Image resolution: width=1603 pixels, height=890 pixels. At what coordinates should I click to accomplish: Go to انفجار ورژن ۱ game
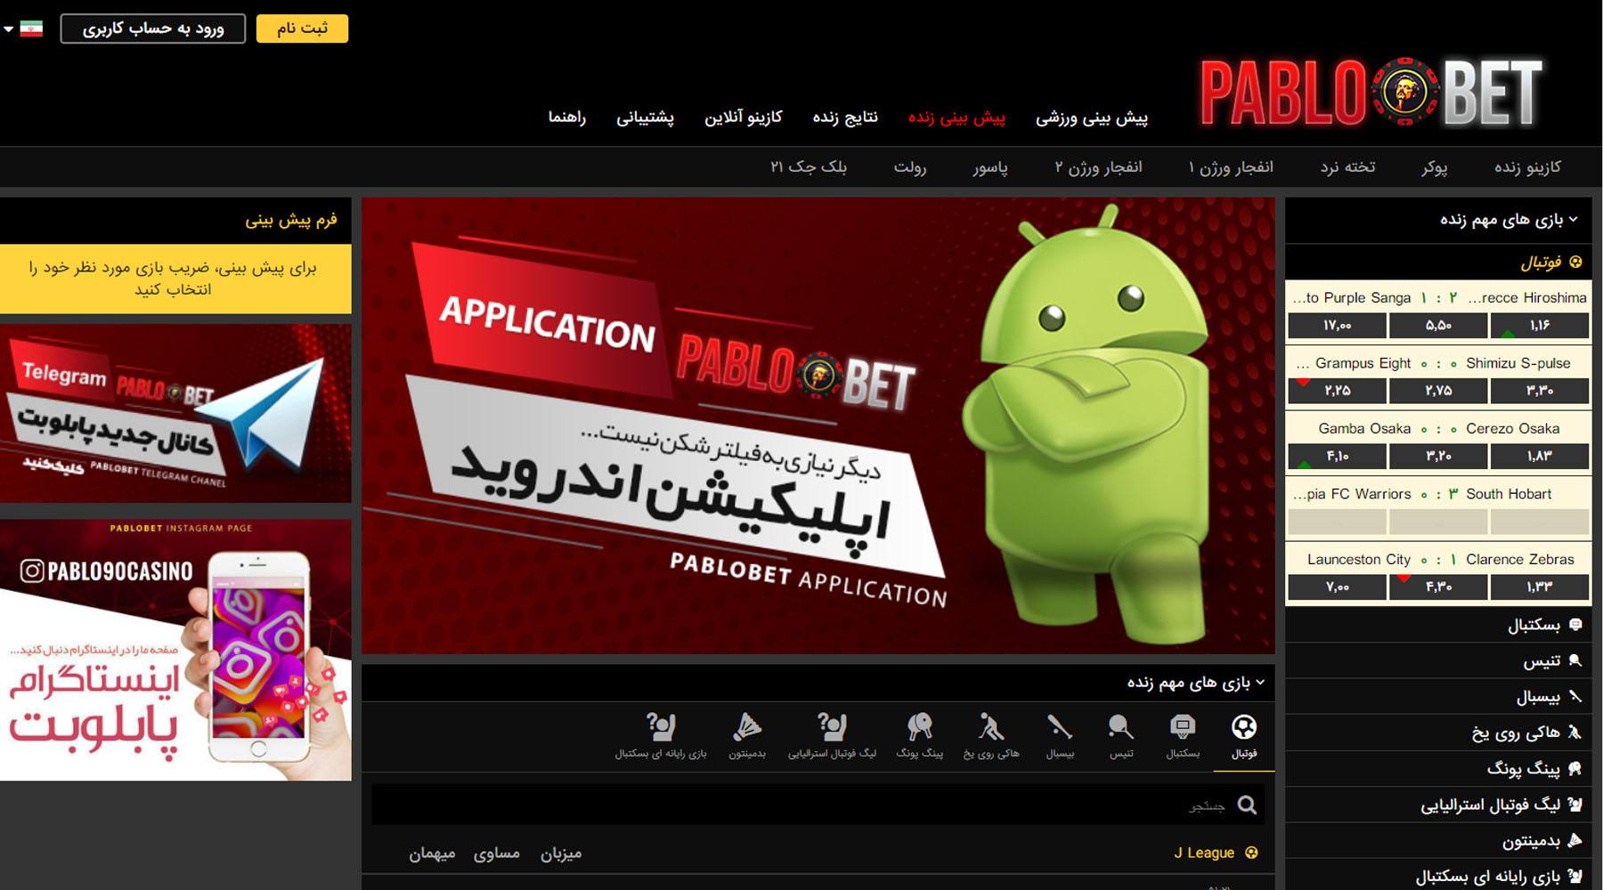[x=1231, y=167]
